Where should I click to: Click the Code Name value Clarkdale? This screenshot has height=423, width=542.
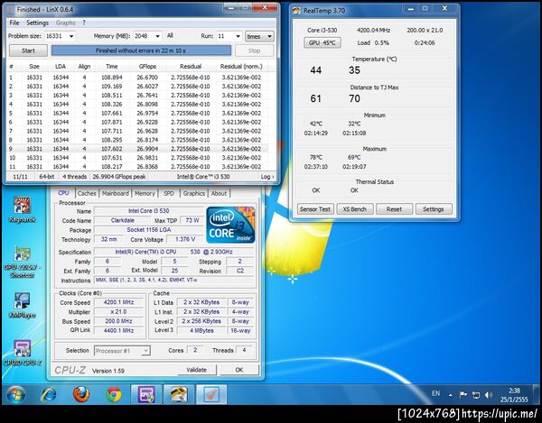click(123, 220)
